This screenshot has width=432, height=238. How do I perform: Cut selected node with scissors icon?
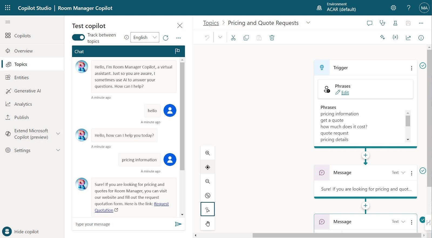233,38
